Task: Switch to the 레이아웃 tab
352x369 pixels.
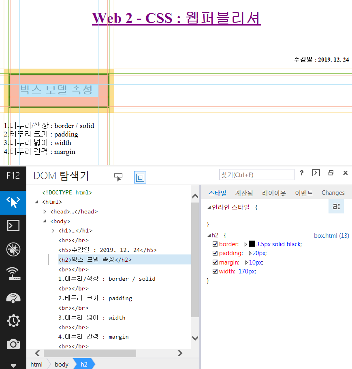Action: 274,193
